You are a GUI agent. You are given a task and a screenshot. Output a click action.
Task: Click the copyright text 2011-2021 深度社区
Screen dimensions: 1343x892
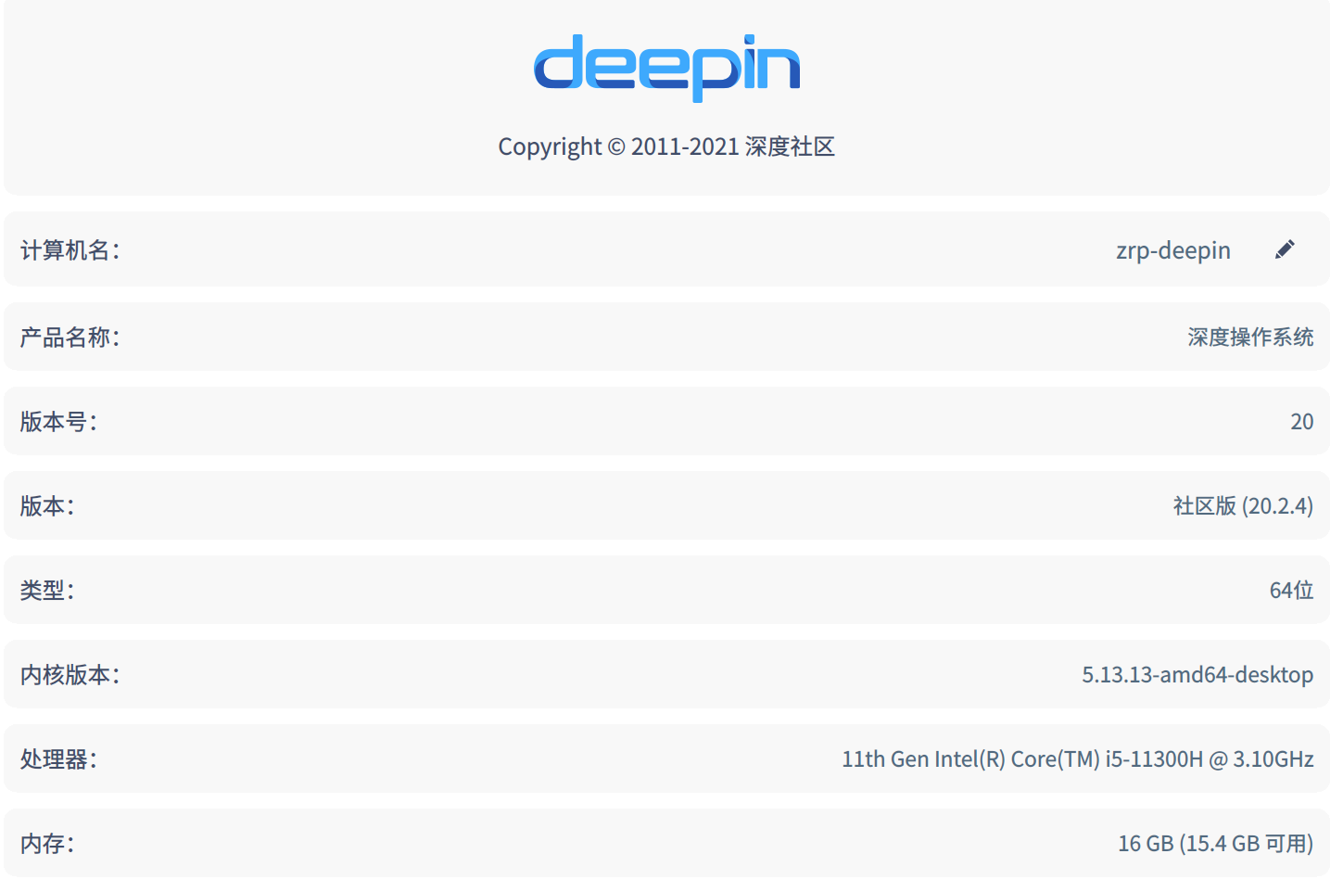(666, 147)
